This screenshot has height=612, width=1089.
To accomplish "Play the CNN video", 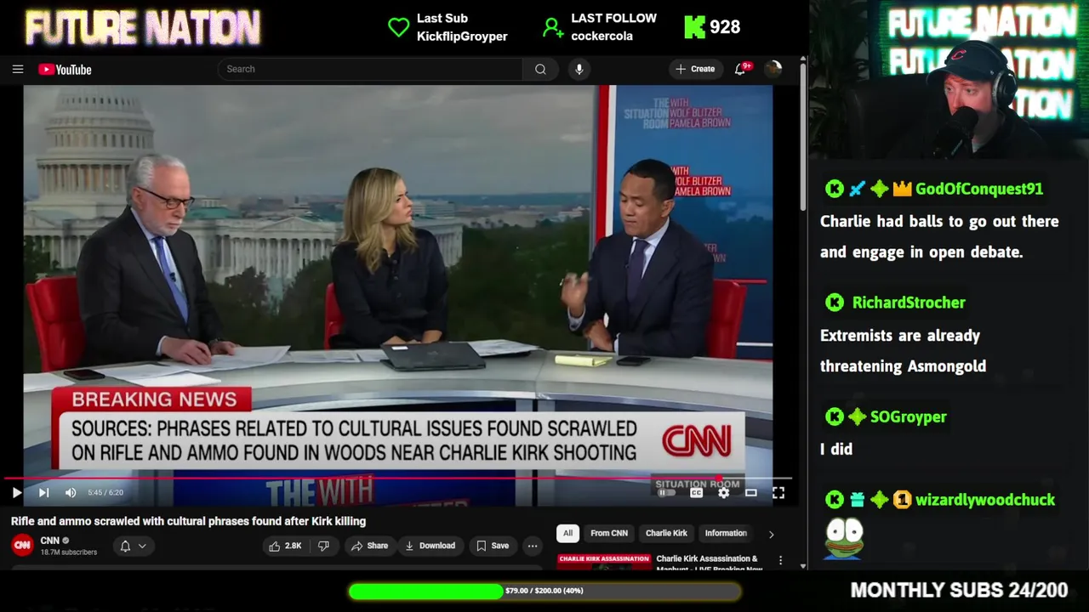I will (16, 492).
